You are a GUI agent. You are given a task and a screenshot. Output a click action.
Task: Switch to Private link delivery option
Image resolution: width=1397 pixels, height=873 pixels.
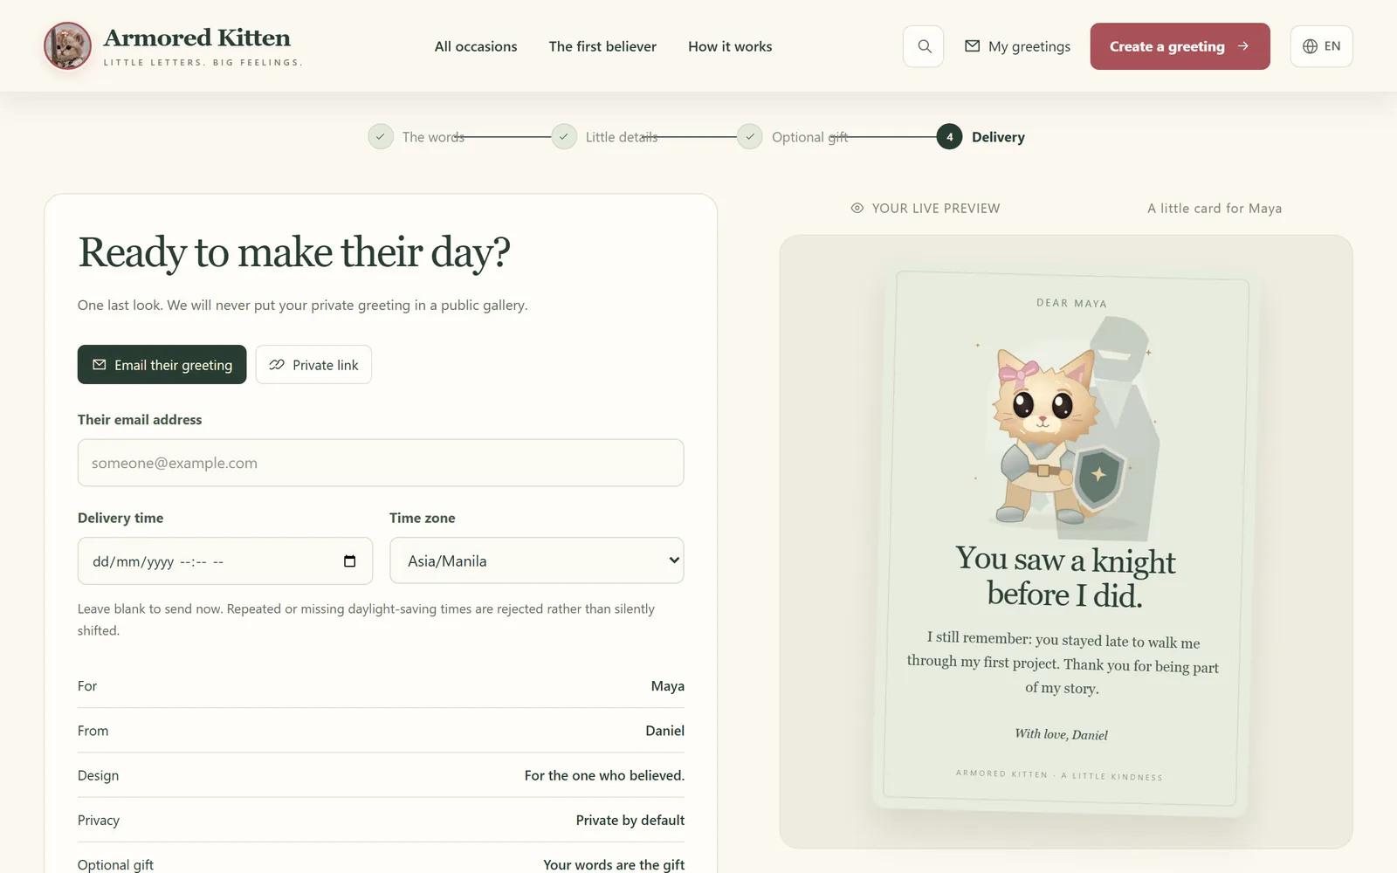[x=313, y=365]
